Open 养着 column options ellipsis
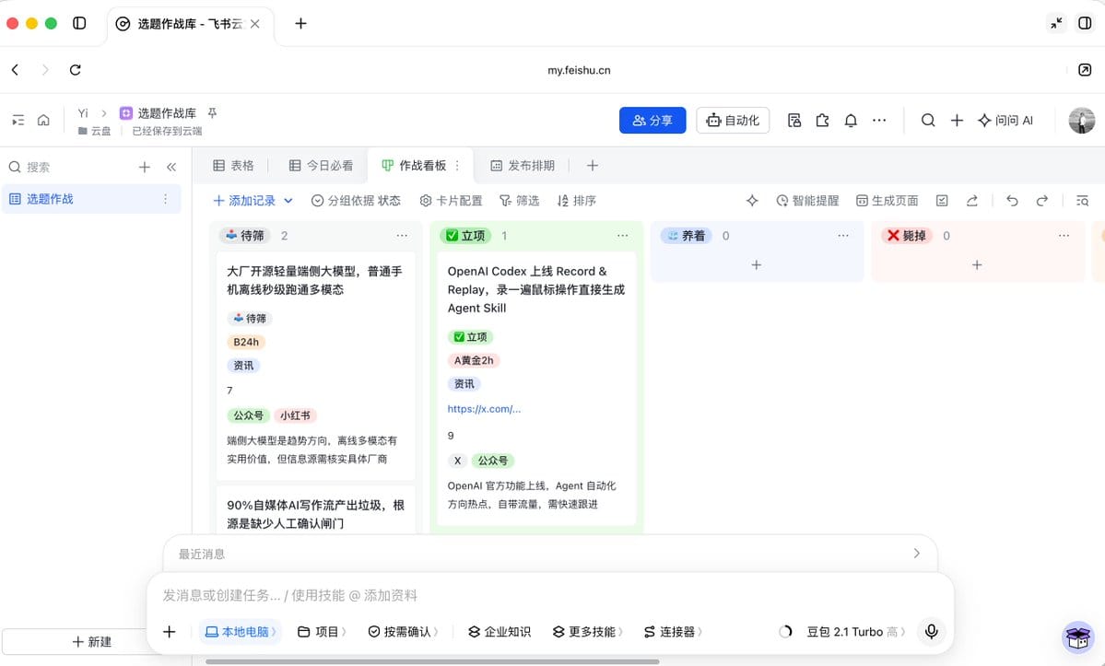The height and width of the screenshot is (666, 1105). pos(843,236)
